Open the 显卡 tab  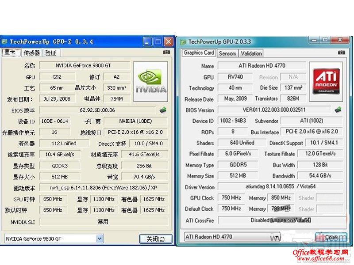pos(11,53)
